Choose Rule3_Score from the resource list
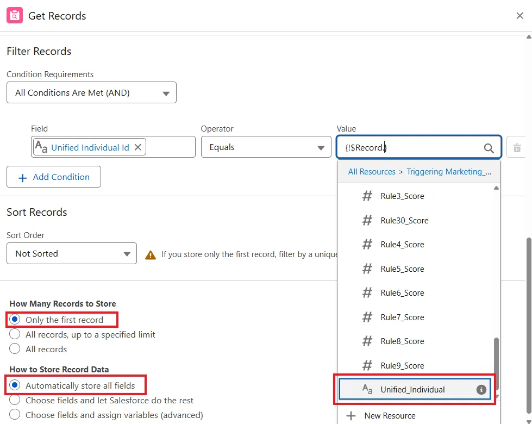 (x=416, y=196)
